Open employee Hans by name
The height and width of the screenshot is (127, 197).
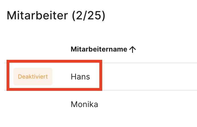pyautogui.click(x=80, y=77)
